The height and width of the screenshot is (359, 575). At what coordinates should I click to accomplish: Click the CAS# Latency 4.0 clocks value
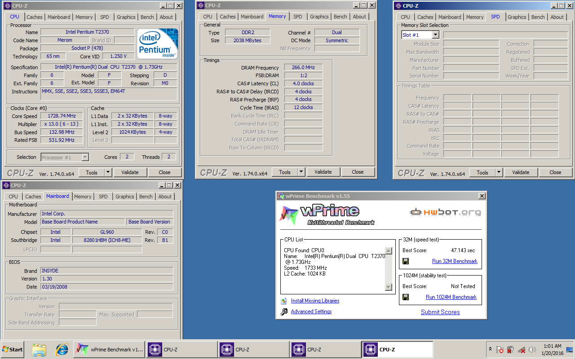tap(303, 83)
